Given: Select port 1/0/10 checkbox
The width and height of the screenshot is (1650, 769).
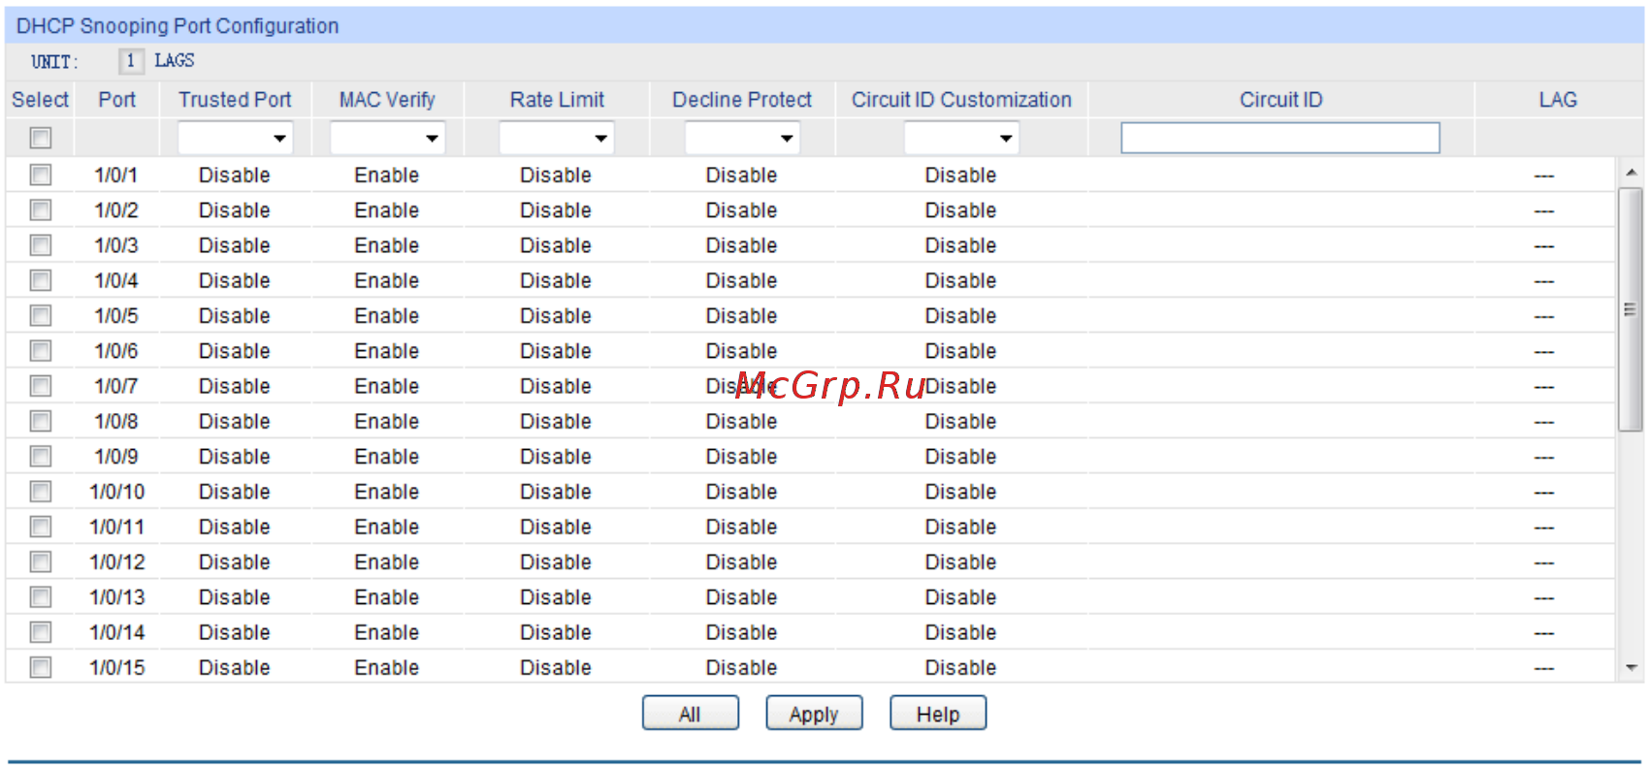Looking at the screenshot, I should tap(41, 491).
